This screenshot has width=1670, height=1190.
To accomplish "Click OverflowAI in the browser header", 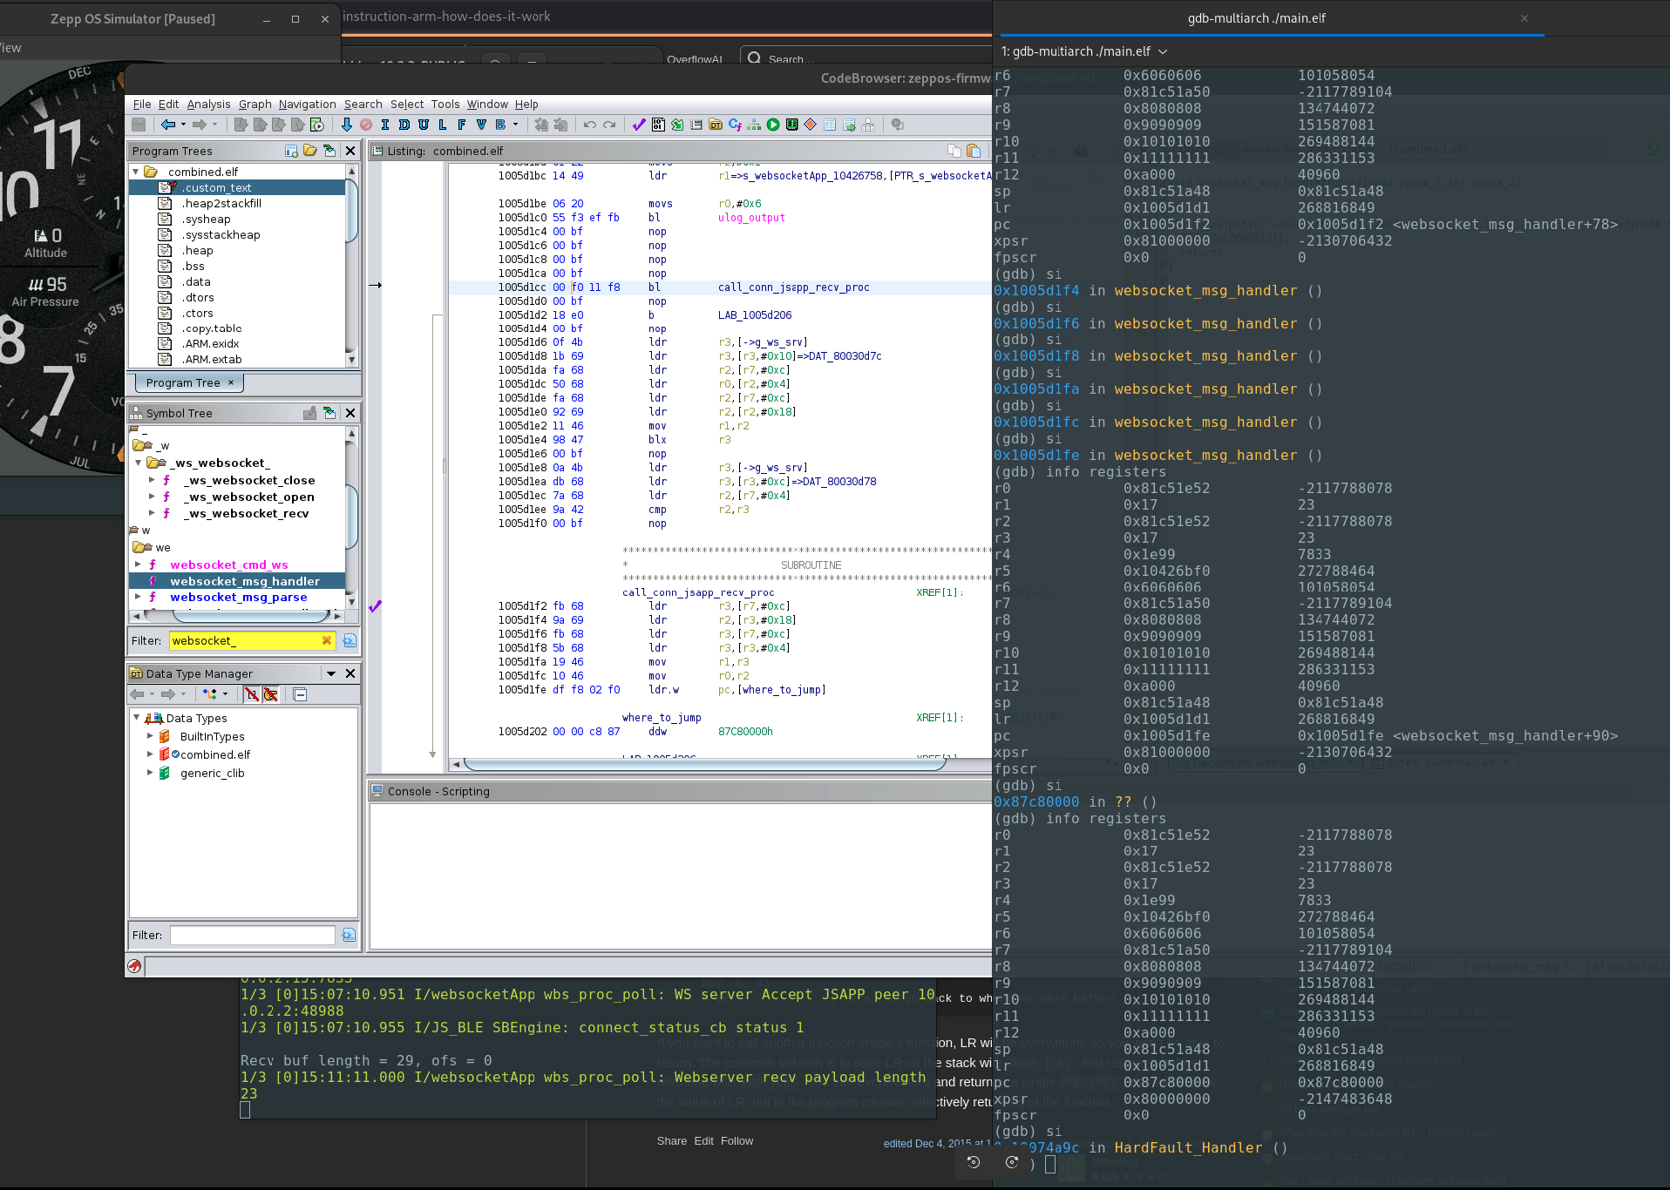I will pos(695,59).
